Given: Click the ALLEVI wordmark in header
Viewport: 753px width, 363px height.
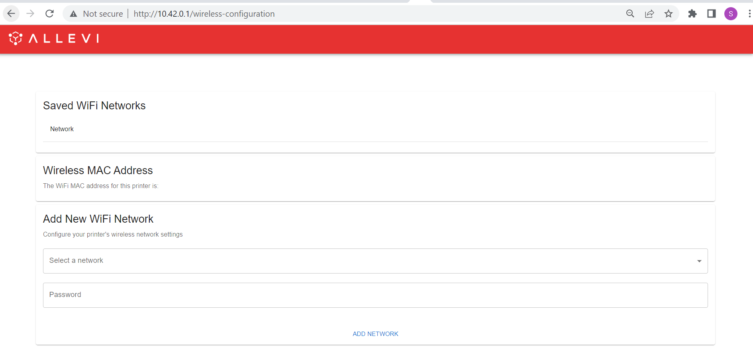Looking at the screenshot, I should click(x=64, y=39).
